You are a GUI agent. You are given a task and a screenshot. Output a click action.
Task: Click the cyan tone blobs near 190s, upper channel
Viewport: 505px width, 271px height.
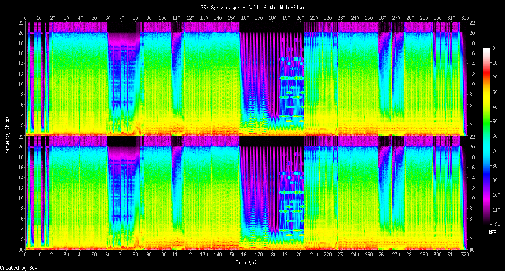tap(291, 78)
